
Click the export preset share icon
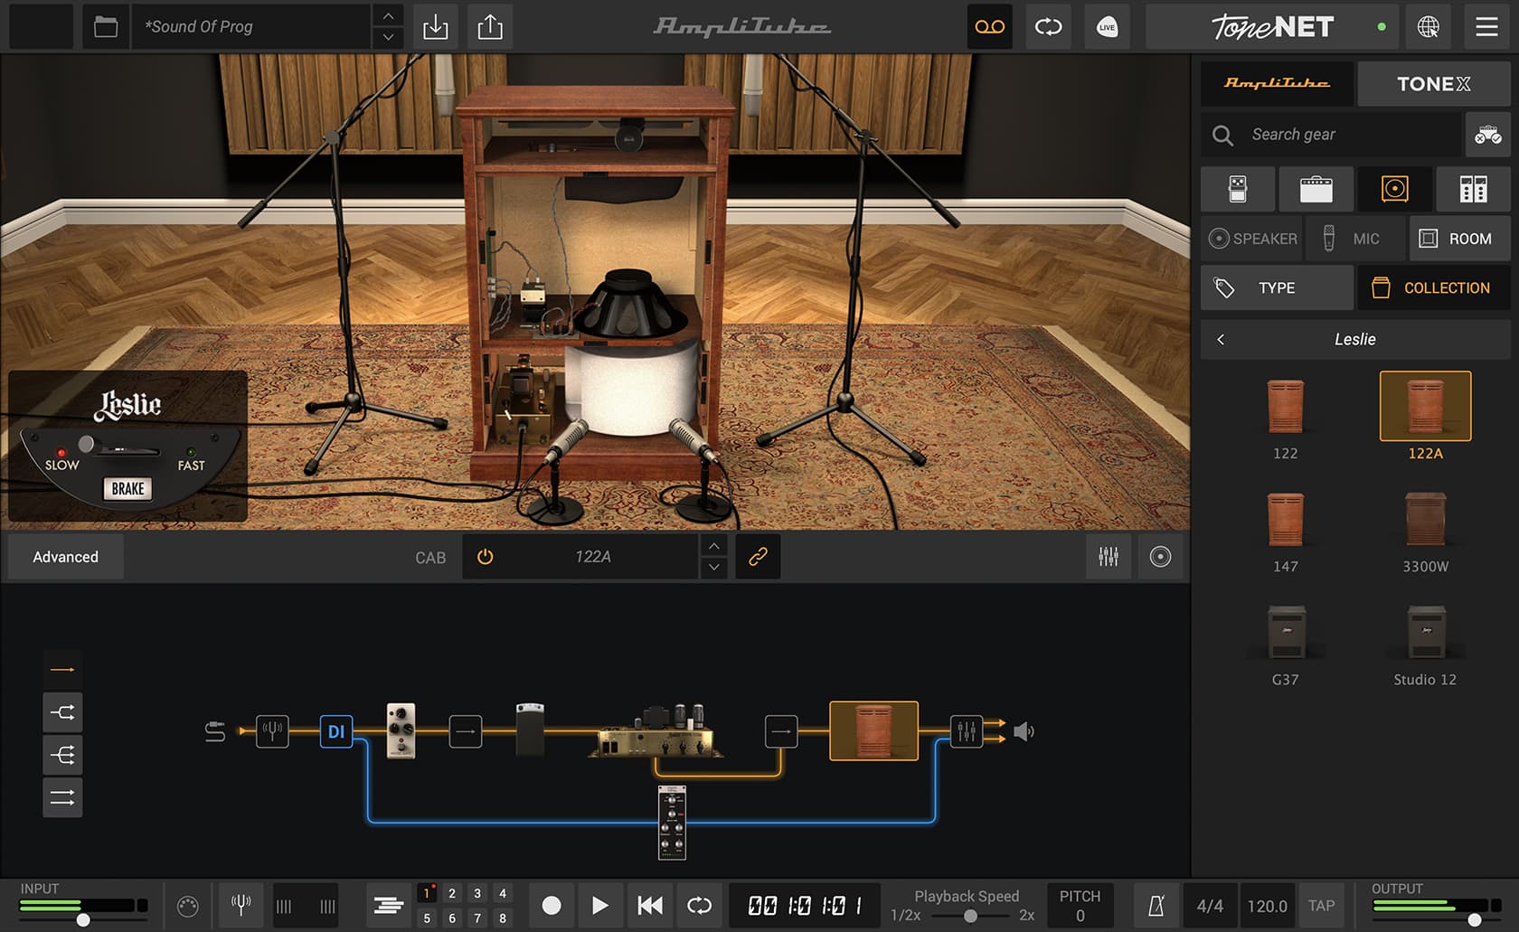(490, 27)
